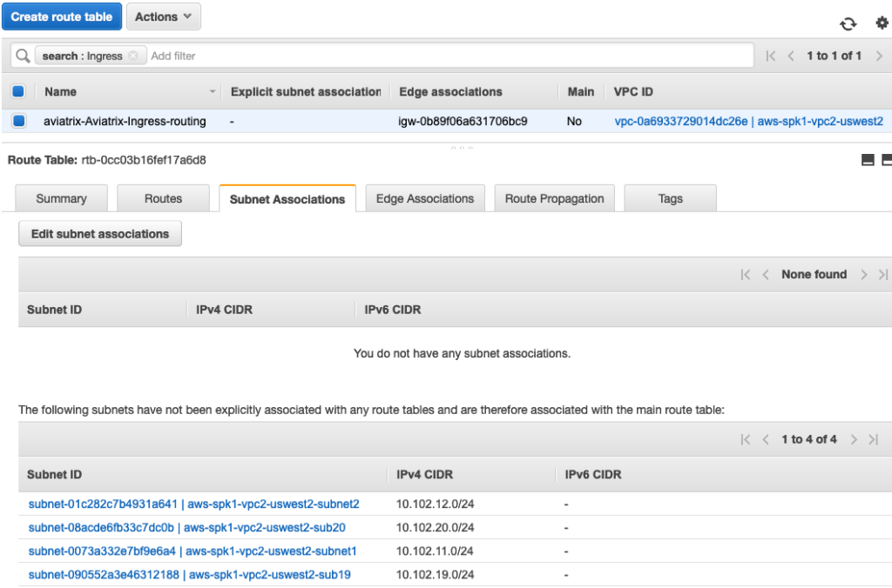The height and width of the screenshot is (588, 892).
Task: Next page in subnet associations pager
Action: [863, 275]
